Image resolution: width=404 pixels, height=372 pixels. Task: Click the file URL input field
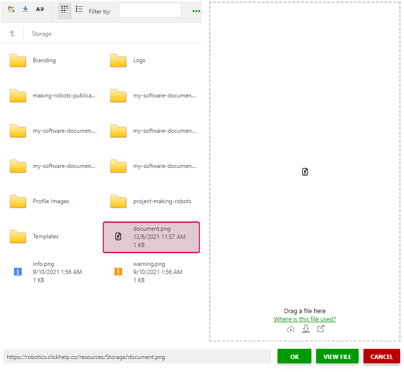tap(135, 356)
